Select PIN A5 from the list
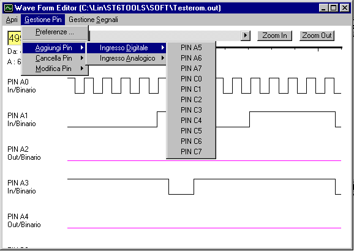 coord(191,48)
